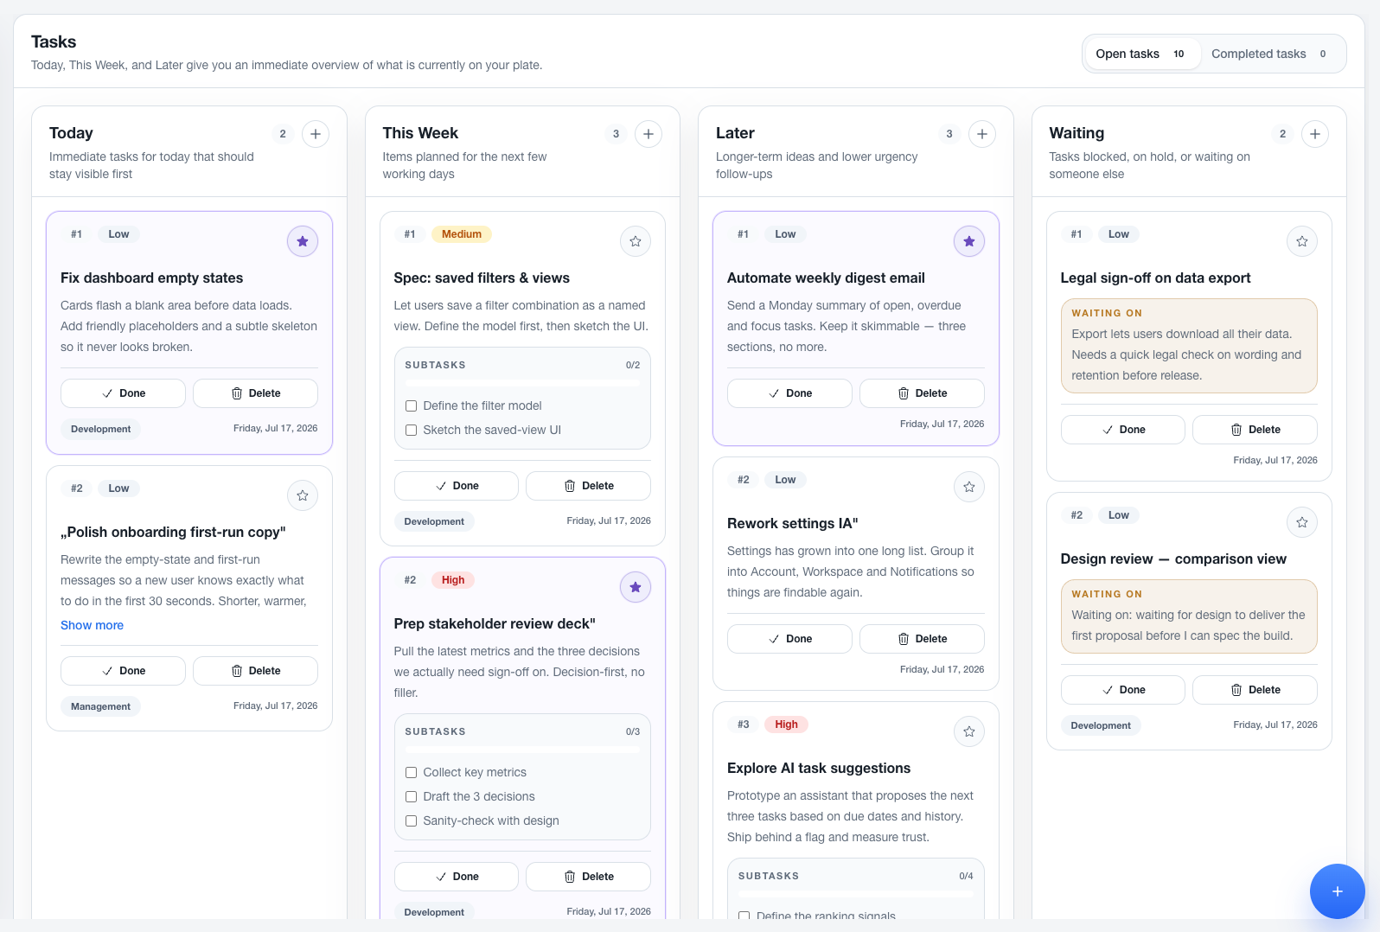Viewport: 1380px width, 932px height.
Task: Add a new task to This Week column
Action: pos(648,134)
